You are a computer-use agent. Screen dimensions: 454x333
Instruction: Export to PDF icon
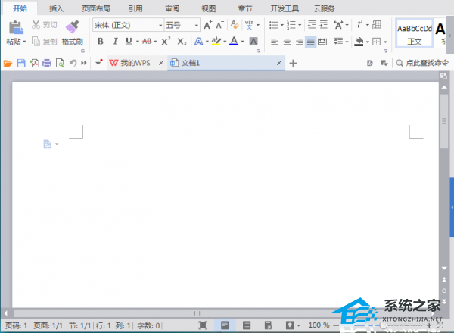click(x=34, y=63)
